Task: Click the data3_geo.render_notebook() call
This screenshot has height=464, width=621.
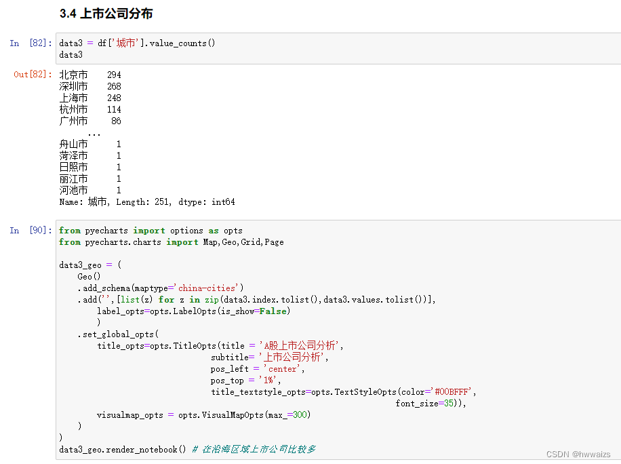Action: pyautogui.click(x=123, y=450)
